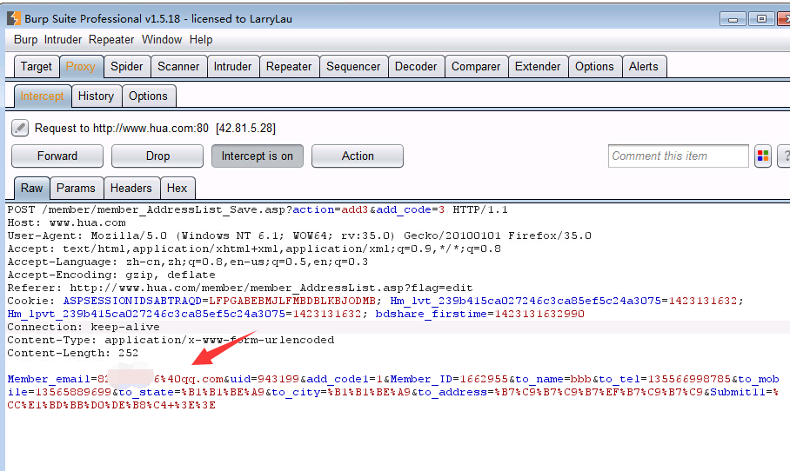
Task: Click the Referer header line
Action: 240,289
